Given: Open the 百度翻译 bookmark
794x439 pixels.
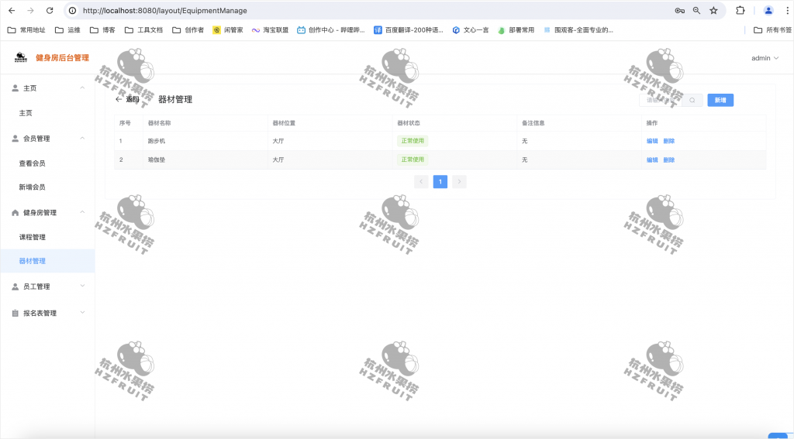Looking at the screenshot, I should click(x=408, y=30).
